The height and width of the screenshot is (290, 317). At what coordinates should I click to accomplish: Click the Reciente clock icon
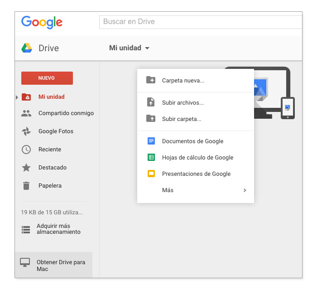26,150
